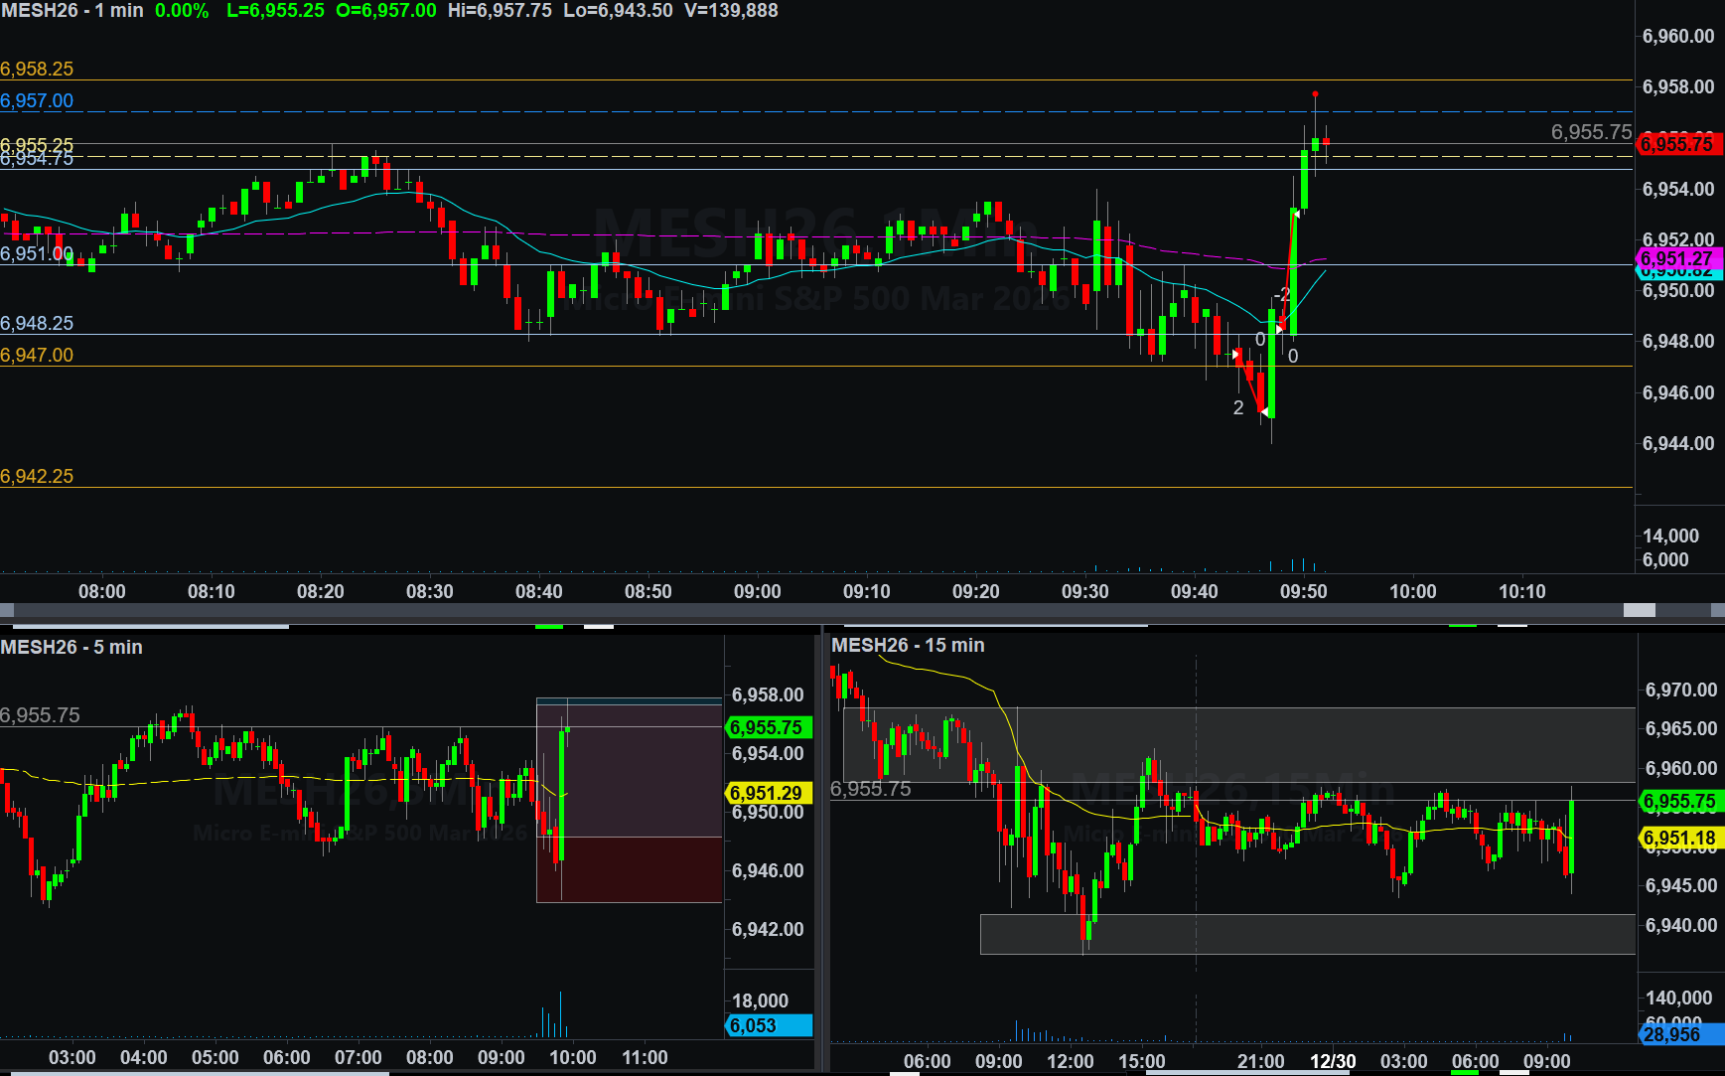
Task: Select the lower gray zone rectangle on the 15 min chart
Action: pyautogui.click(x=1307, y=934)
